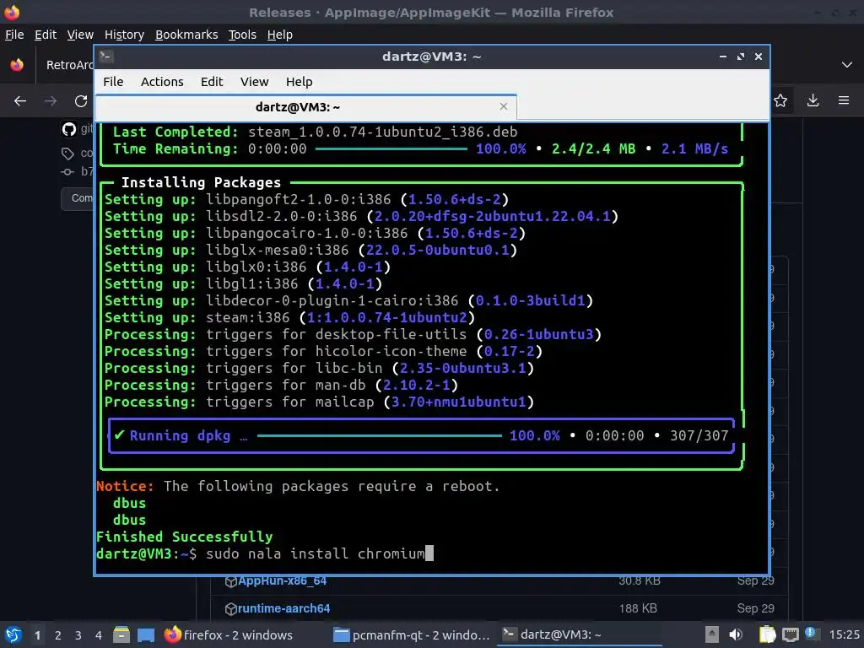Viewport: 864px width, 648px height.
Task: Click the 'Finished Successfully' text in the terminal
Action: (x=184, y=537)
